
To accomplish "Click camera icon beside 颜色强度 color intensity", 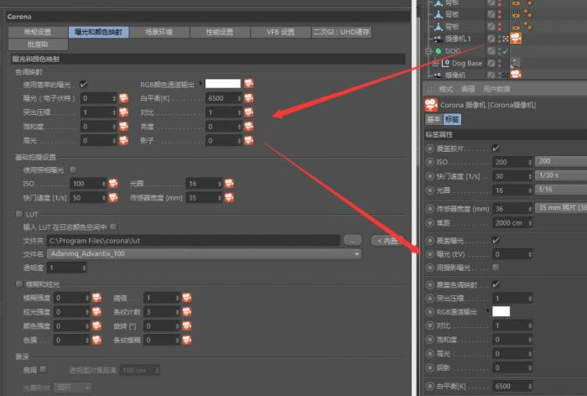I will click(97, 326).
